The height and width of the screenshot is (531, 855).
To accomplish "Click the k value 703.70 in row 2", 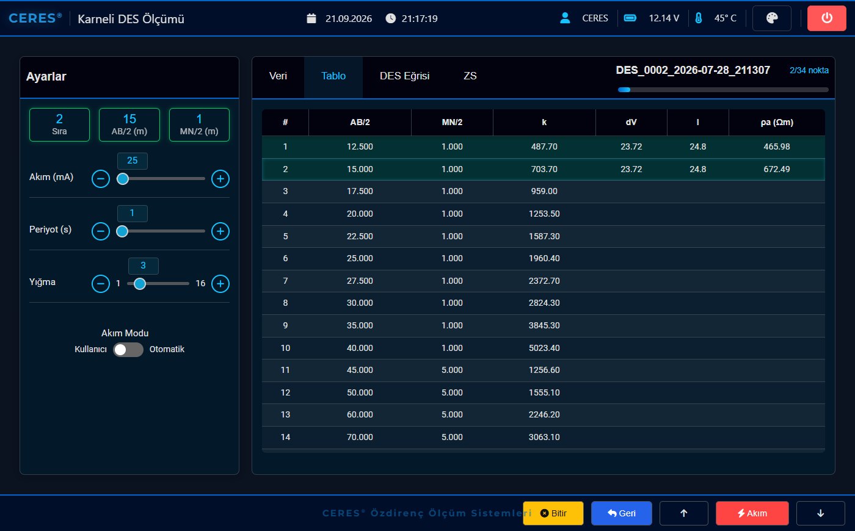I will [x=544, y=170].
